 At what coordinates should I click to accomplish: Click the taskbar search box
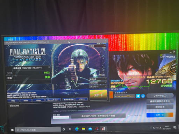(38, 130)
